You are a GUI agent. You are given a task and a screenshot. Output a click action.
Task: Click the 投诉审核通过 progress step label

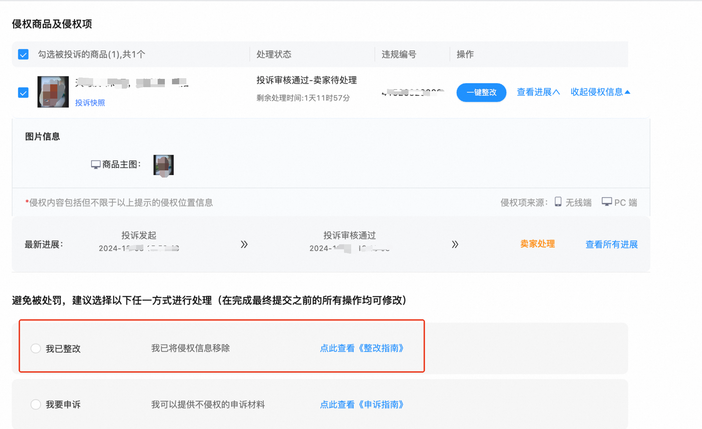[349, 235]
